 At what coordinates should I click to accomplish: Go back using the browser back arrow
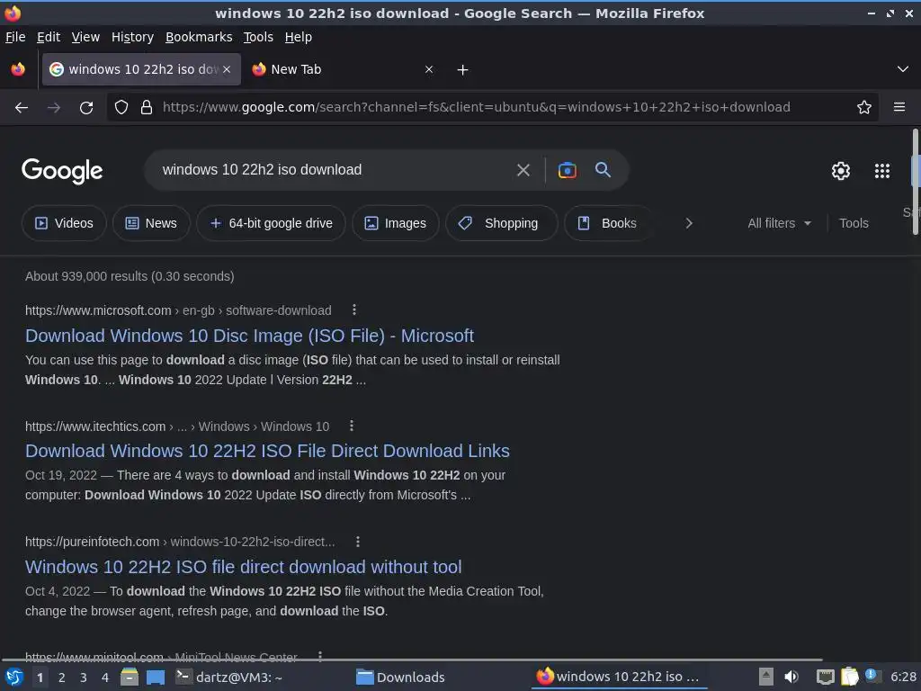22,108
